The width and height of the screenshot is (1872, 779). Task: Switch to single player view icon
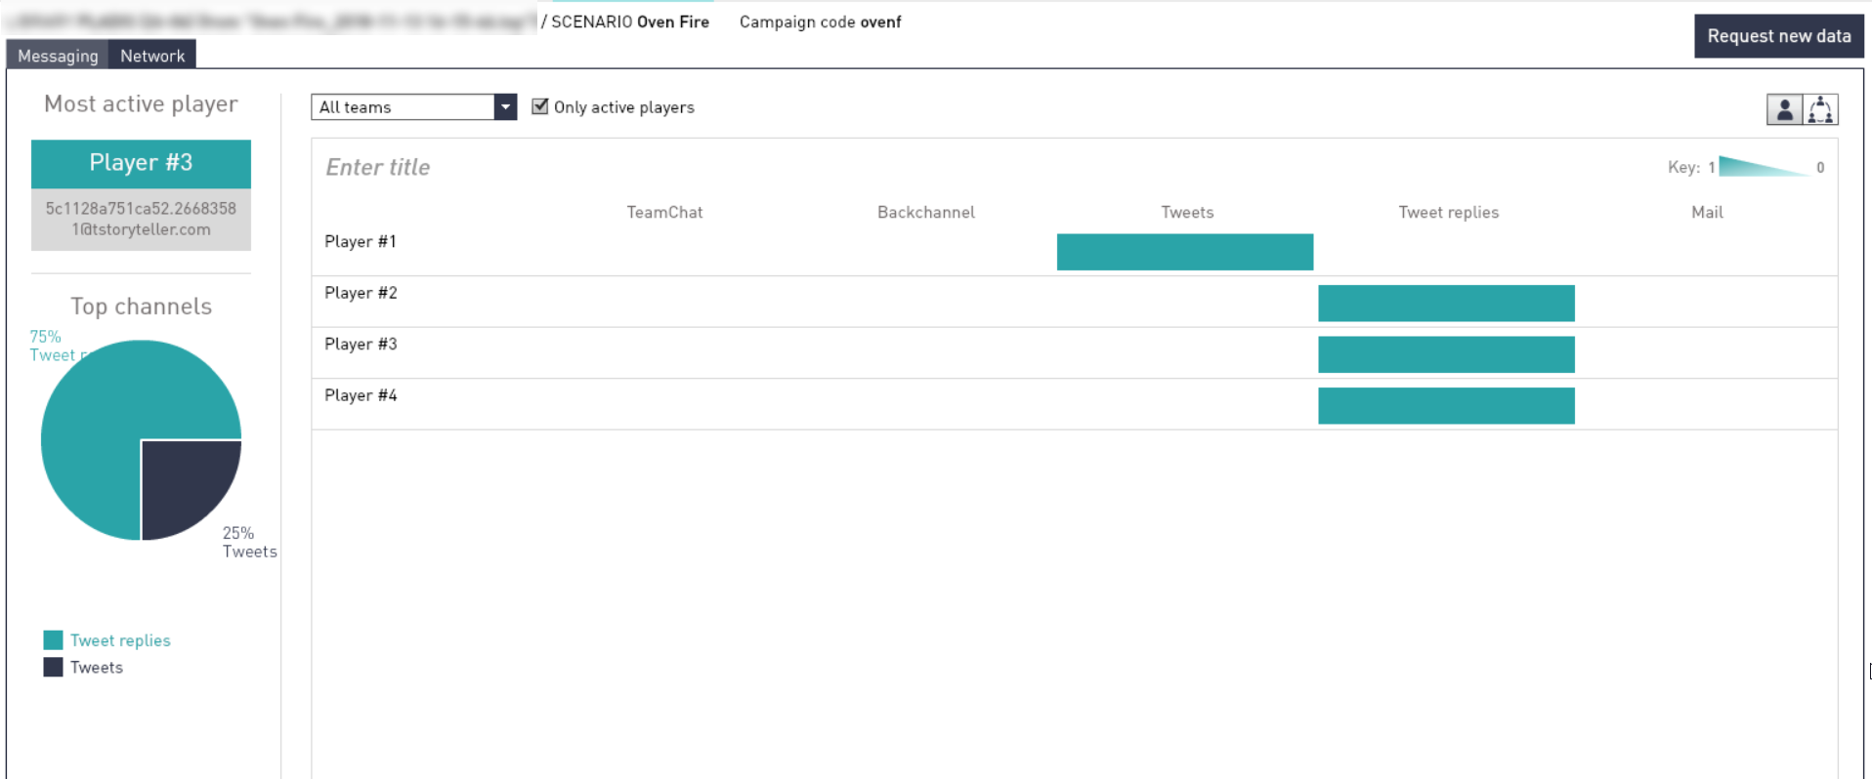[1784, 109]
